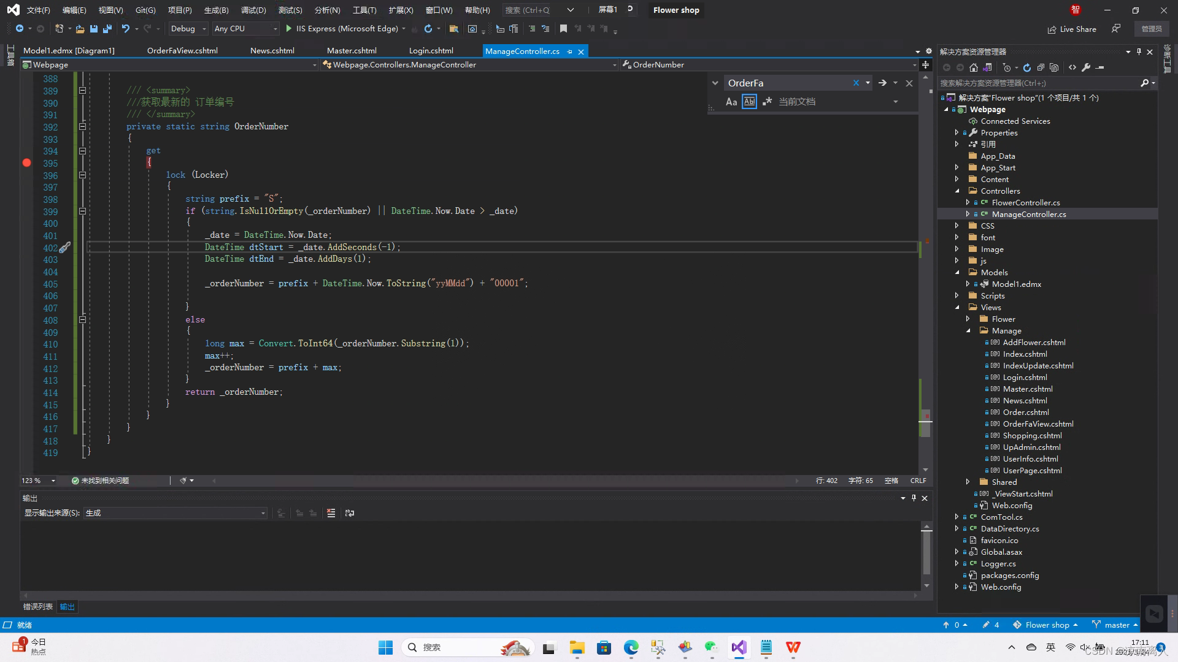
Task: Click the master branch in the status bar
Action: pos(1115,625)
